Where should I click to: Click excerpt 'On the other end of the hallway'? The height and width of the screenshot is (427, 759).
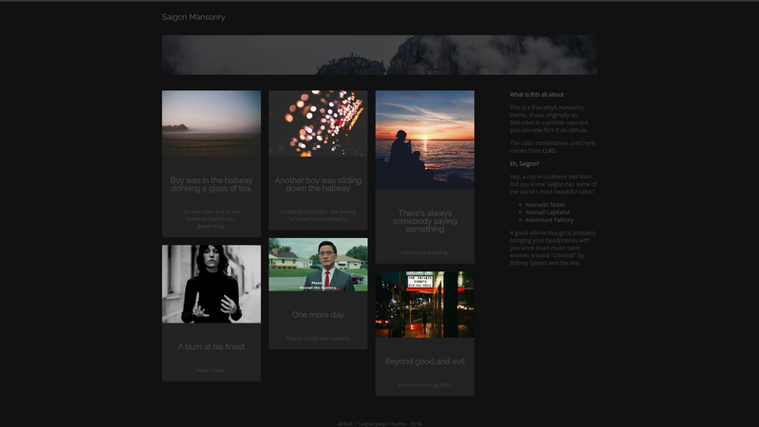point(212,219)
